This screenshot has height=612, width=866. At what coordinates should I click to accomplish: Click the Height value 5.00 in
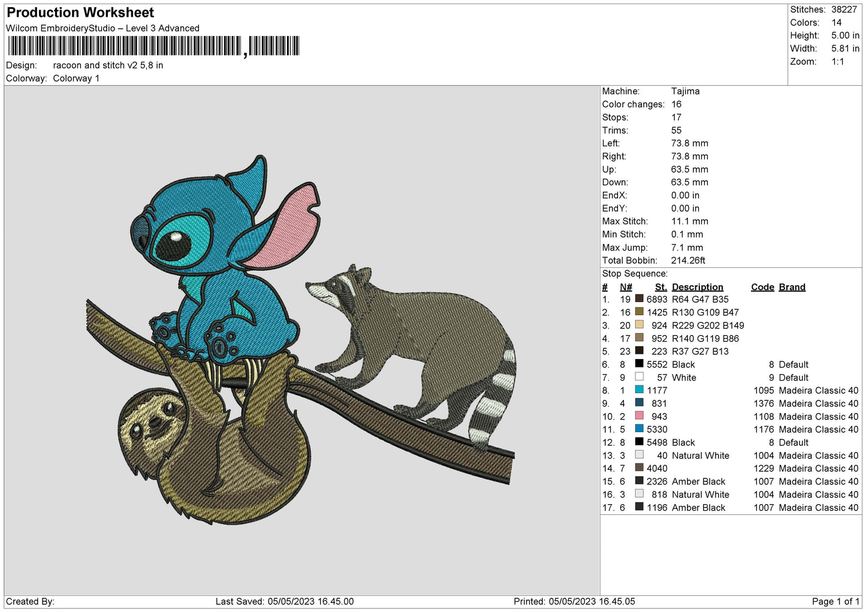click(845, 35)
